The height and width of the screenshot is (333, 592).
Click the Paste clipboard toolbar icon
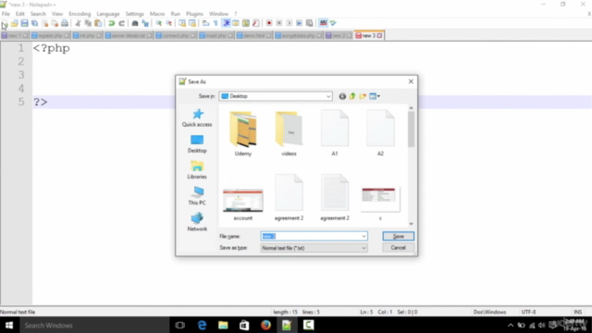tap(98, 23)
